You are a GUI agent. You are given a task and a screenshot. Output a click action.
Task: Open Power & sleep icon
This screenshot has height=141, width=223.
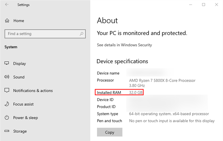point(7,118)
